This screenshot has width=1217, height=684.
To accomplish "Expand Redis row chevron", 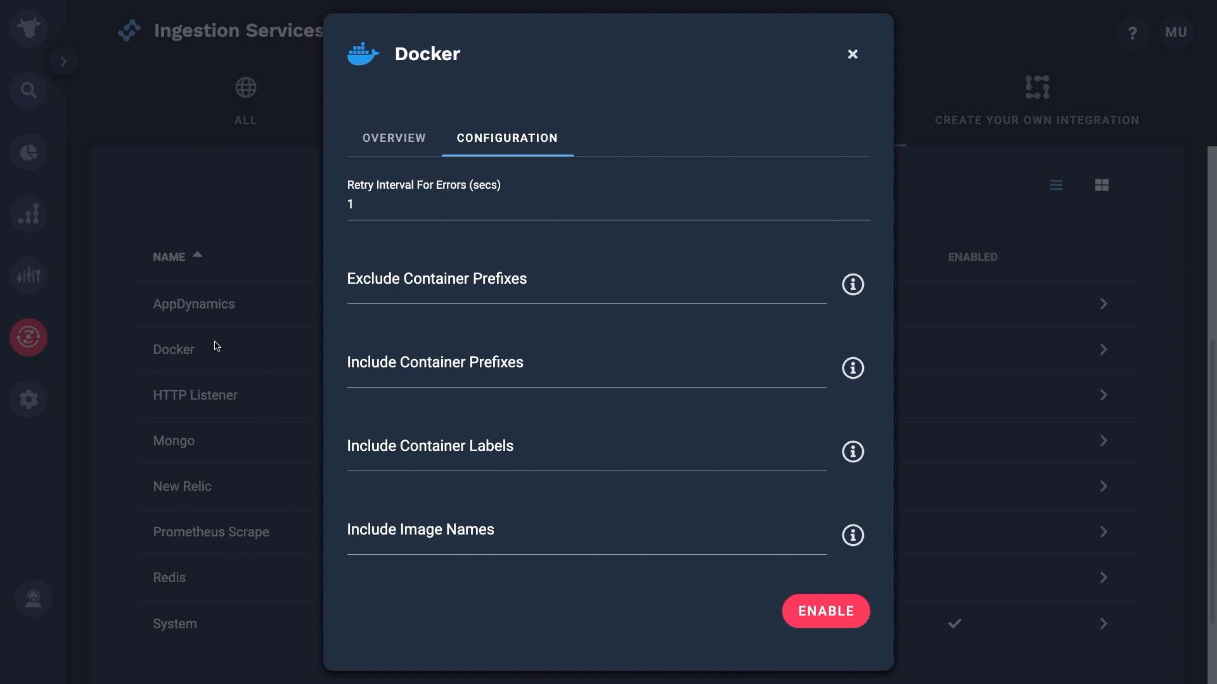I will click(x=1104, y=578).
